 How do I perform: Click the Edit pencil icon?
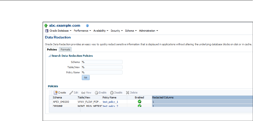pos(71,93)
